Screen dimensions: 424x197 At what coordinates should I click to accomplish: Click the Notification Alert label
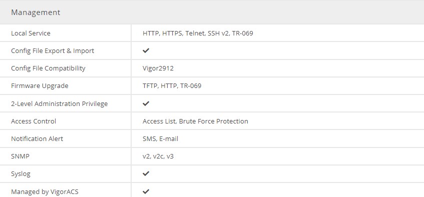coord(37,138)
